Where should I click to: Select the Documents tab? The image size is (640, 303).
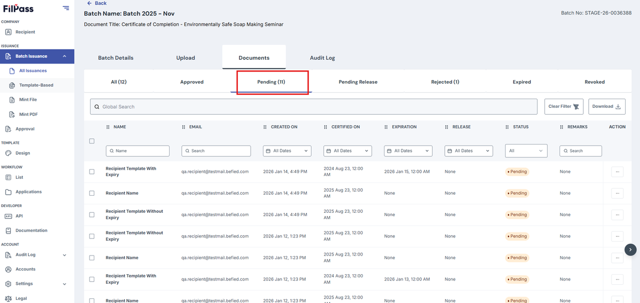pos(254,58)
